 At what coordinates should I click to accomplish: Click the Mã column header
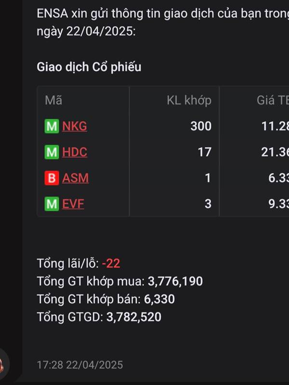click(x=53, y=100)
